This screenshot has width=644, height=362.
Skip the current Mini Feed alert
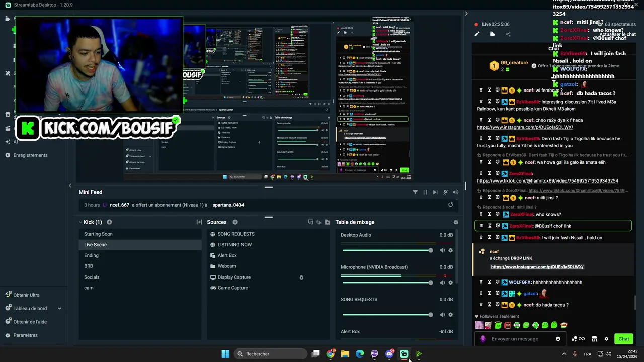pos(435,192)
